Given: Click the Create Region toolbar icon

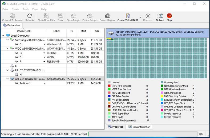Looking at the screenshot, I should coord(107,17).
